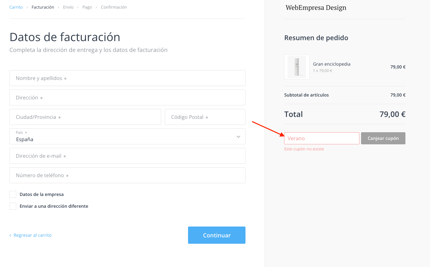The image size is (430, 267).
Task: Click the Canjear cupón button
Action: (383, 138)
